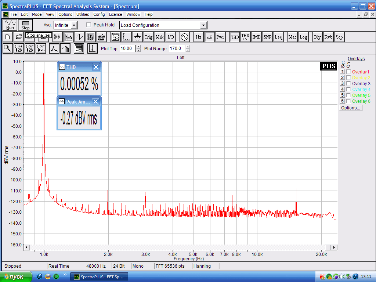The height and width of the screenshot is (282, 376).
Task: Turn on the Overlay 6 checkbox
Action: (349, 101)
